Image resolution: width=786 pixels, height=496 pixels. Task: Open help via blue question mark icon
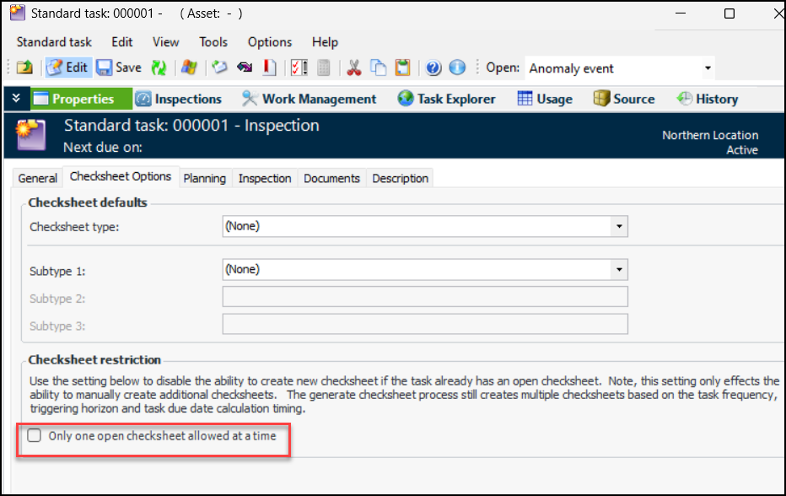tap(433, 68)
